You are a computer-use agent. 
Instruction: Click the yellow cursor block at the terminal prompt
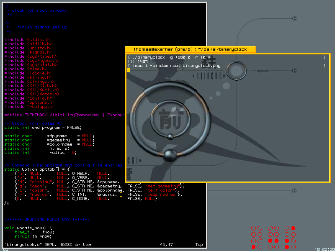tap(129, 70)
